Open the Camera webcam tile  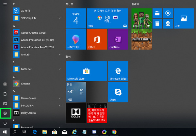[168, 24]
